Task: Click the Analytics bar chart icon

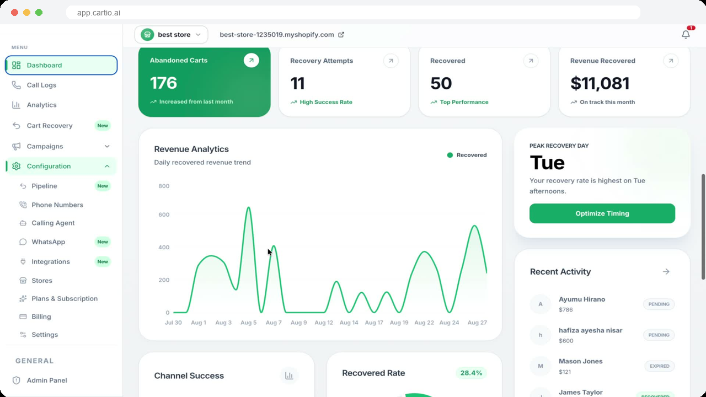Action: pos(16,105)
